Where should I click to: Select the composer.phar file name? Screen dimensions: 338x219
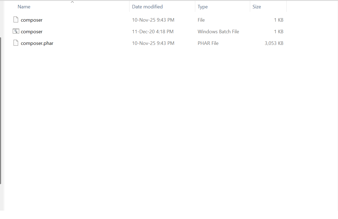37,43
